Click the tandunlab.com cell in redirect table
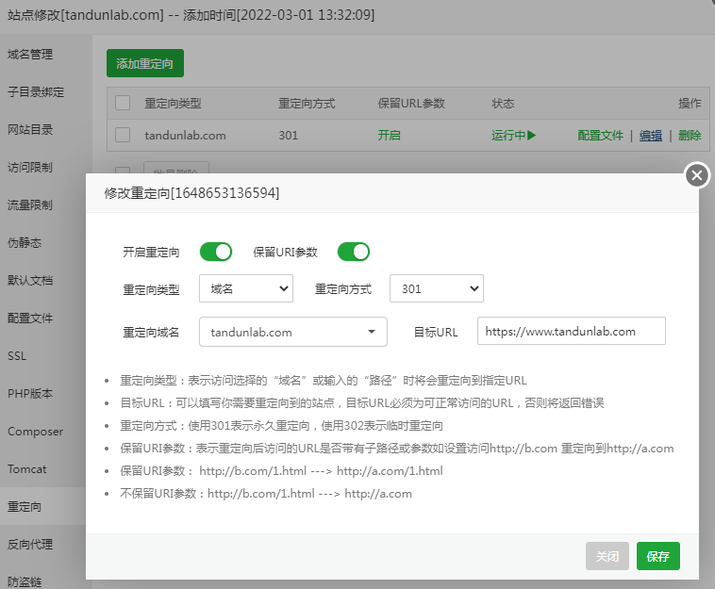 (185, 136)
